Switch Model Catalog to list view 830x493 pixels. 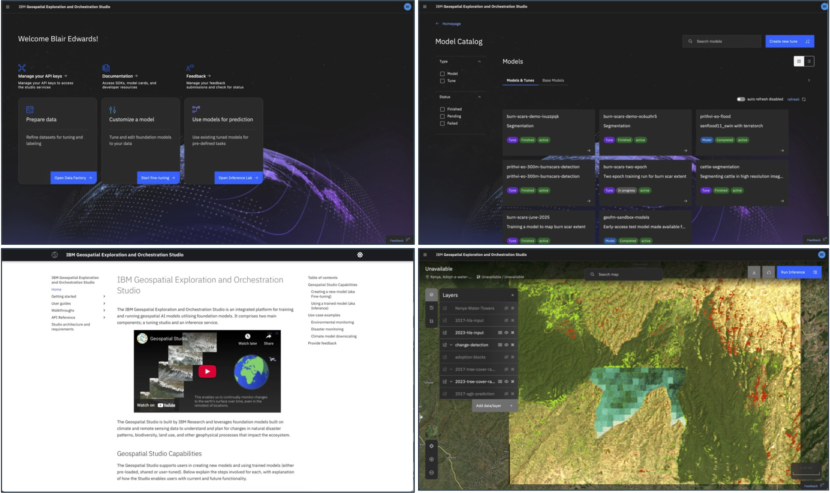point(809,61)
